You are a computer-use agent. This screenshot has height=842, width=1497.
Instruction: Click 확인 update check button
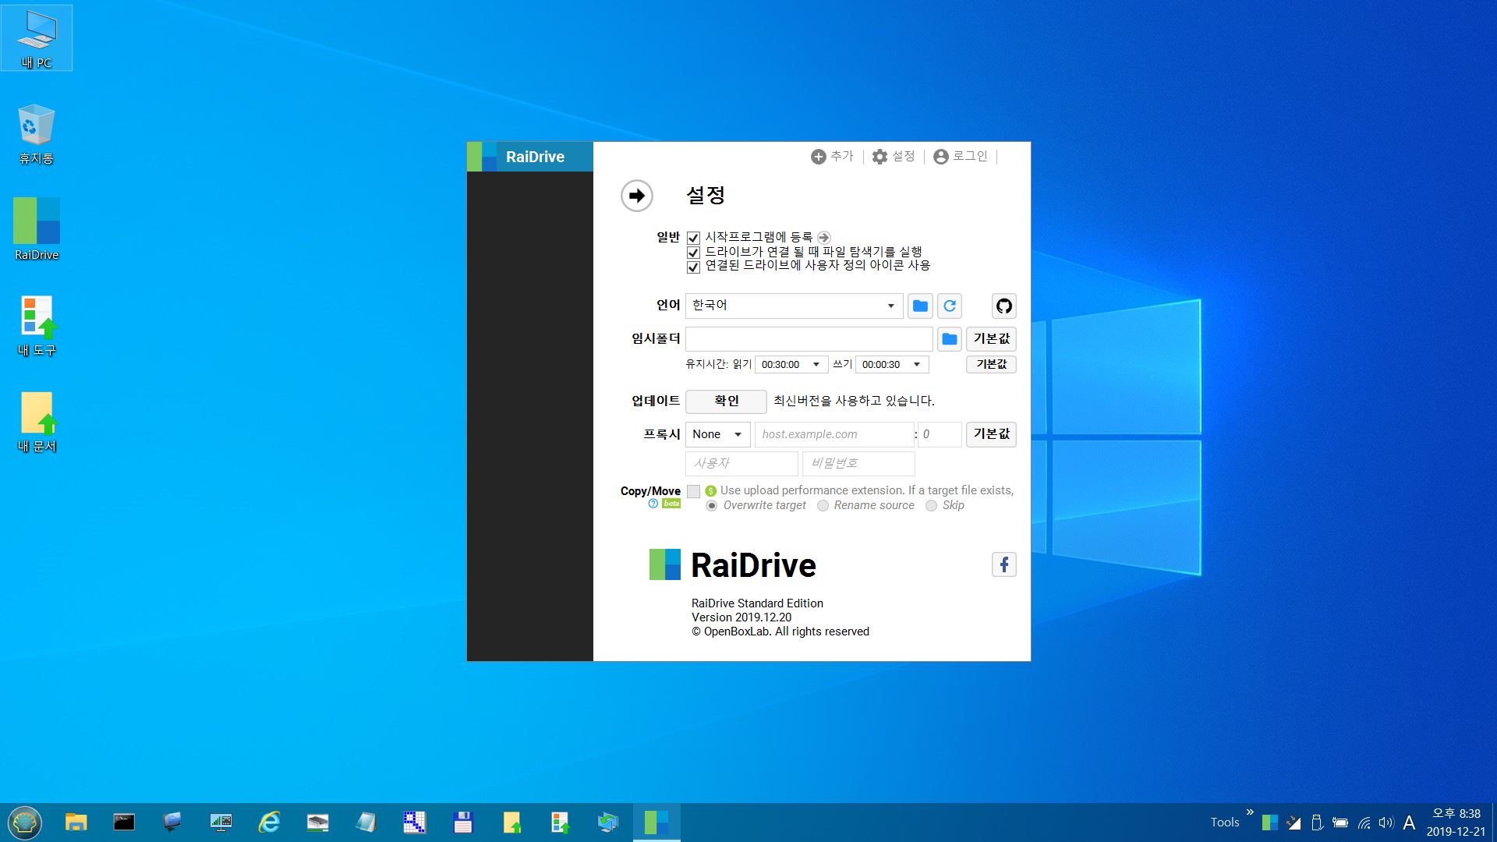726,402
